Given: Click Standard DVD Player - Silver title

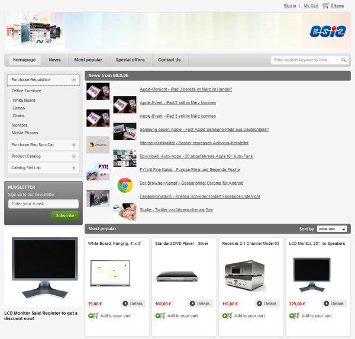Looking at the screenshot, I should [x=182, y=243].
